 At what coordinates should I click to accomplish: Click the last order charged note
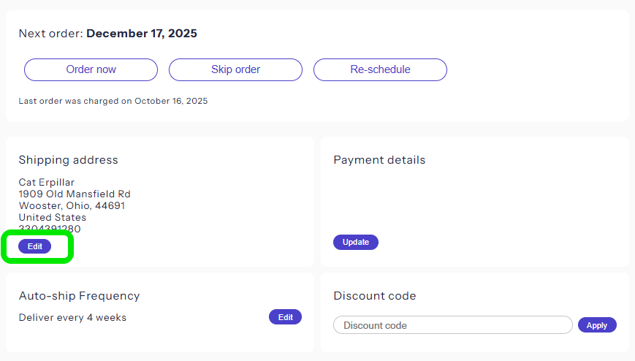click(113, 101)
